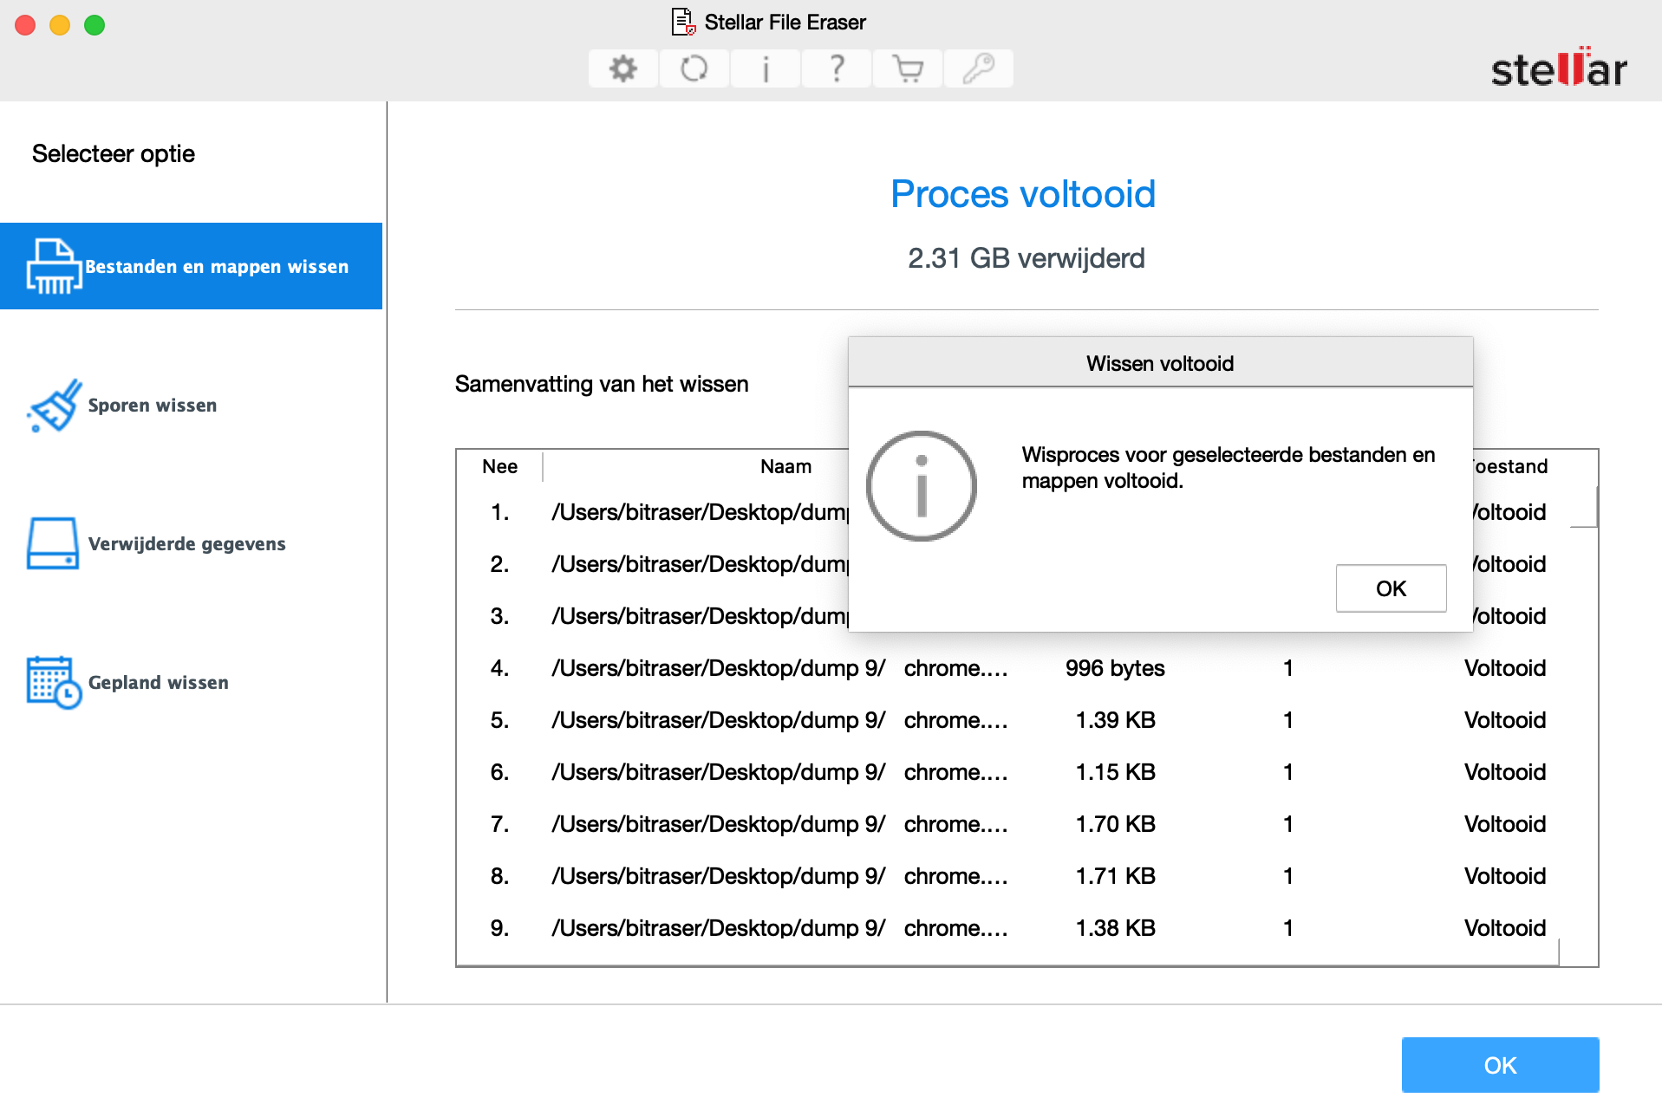
Task: Open Verwijderde gegevens option
Action: point(191,543)
